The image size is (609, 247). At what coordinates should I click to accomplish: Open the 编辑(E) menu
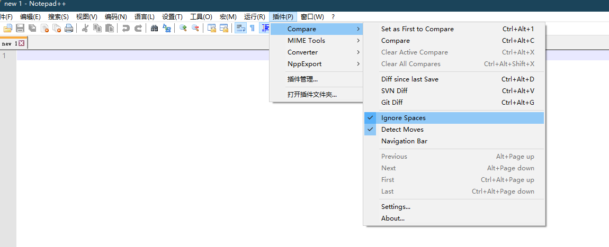pyautogui.click(x=30, y=17)
